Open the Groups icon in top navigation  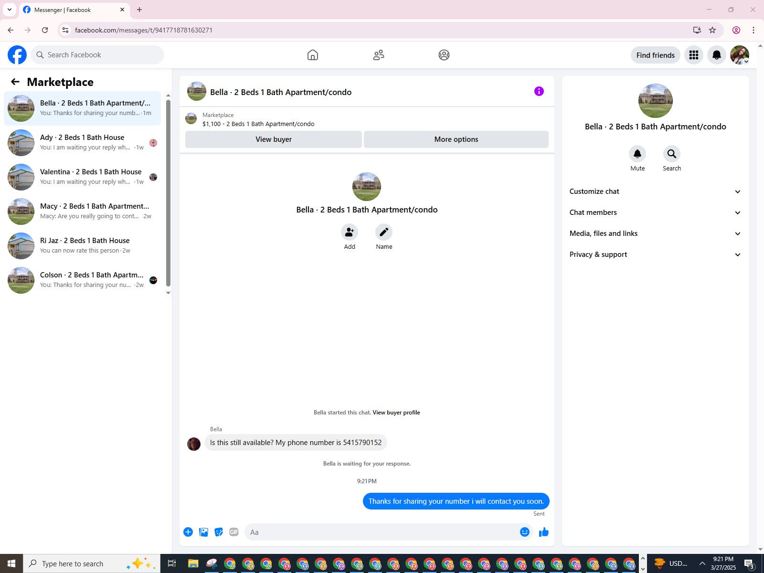pos(444,55)
